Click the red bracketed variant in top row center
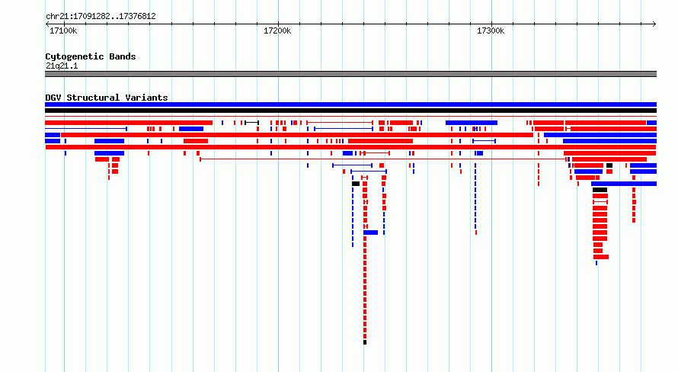The height and width of the screenshot is (372, 678). click(x=340, y=123)
